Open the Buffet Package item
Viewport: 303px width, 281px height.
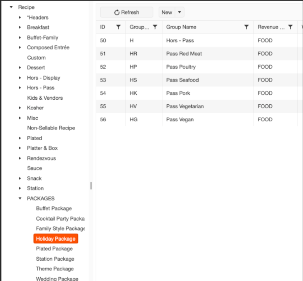[x=54, y=209]
